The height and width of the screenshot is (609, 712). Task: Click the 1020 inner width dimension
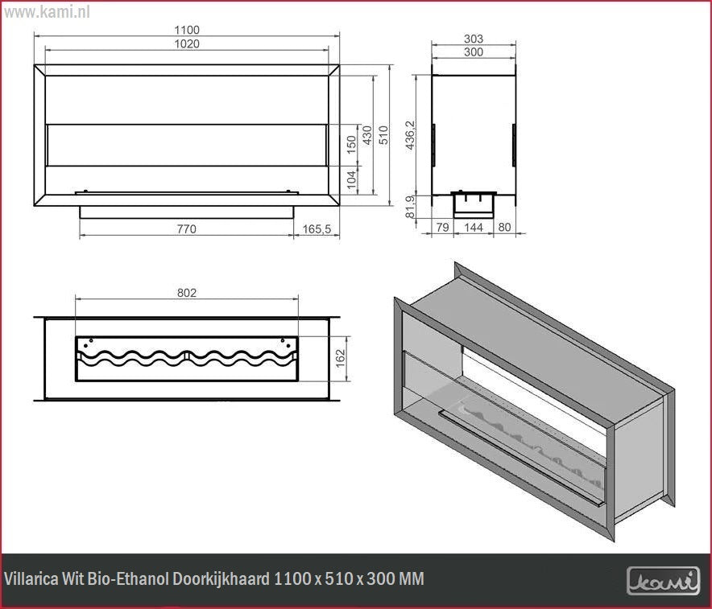point(187,43)
